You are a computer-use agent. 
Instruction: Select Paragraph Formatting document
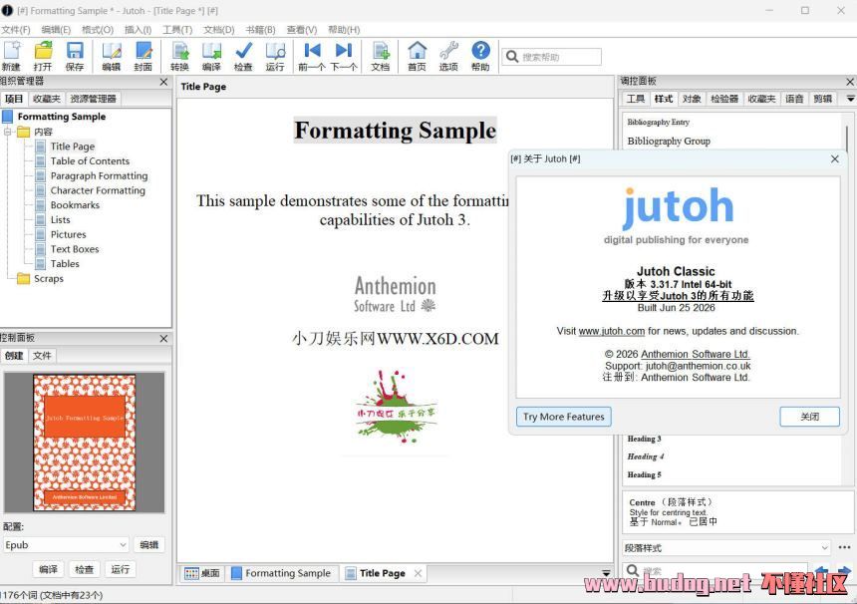99,176
